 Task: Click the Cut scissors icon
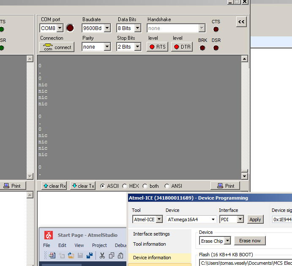(102, 255)
